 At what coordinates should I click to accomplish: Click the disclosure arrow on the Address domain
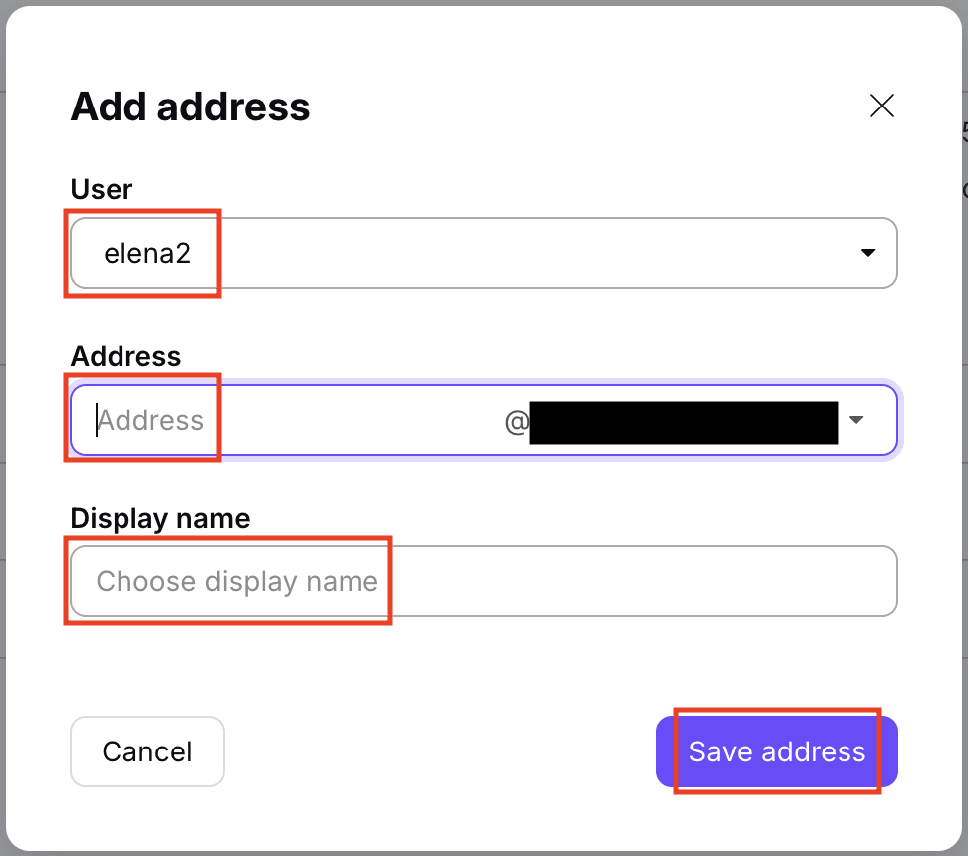pyautogui.click(x=856, y=420)
